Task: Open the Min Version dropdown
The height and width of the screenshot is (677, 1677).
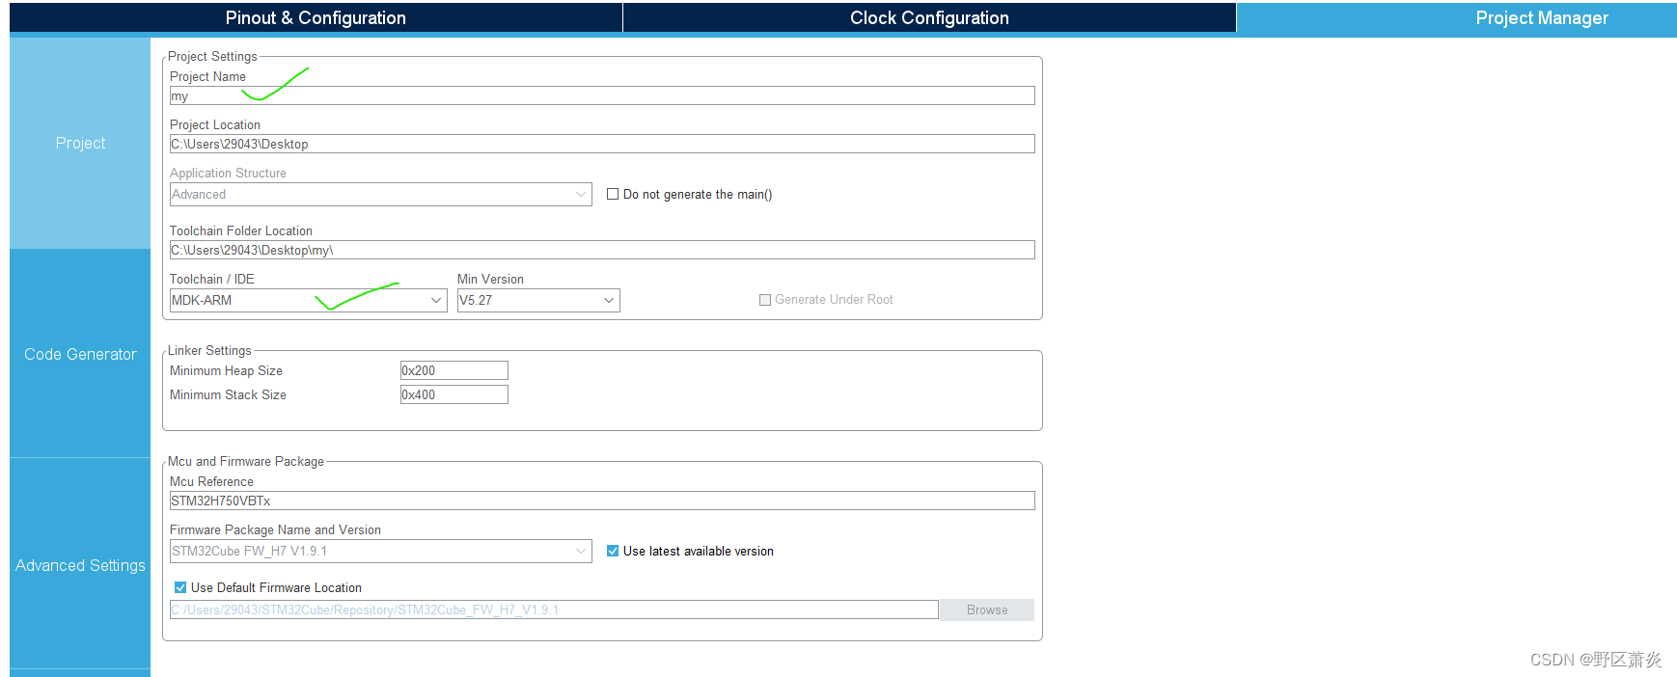Action: (x=538, y=300)
